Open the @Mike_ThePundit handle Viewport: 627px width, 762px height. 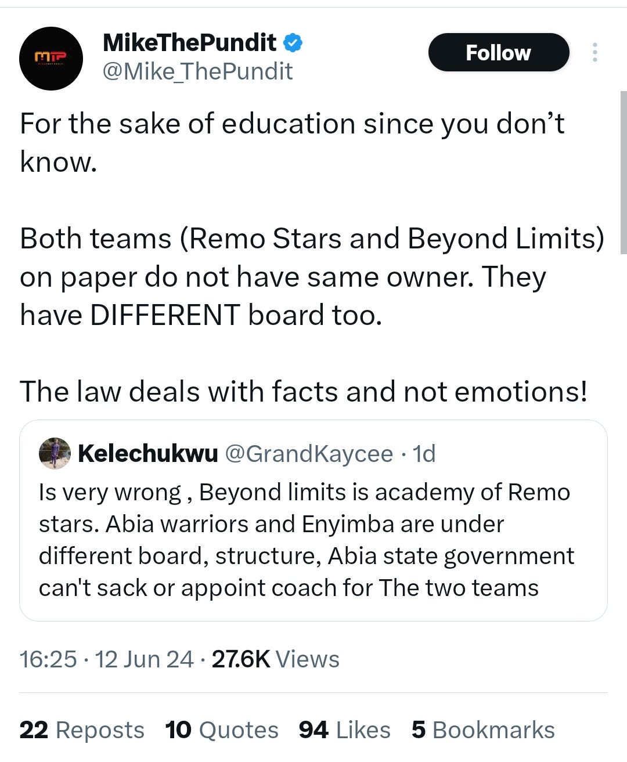[197, 71]
